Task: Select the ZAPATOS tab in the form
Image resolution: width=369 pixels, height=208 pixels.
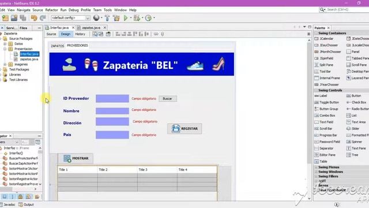Action: tap(58, 46)
